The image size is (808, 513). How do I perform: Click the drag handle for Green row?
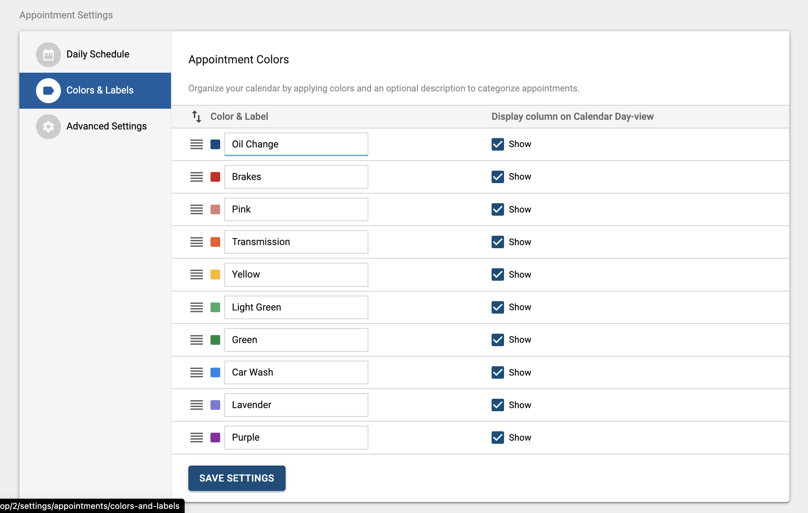pyautogui.click(x=197, y=340)
